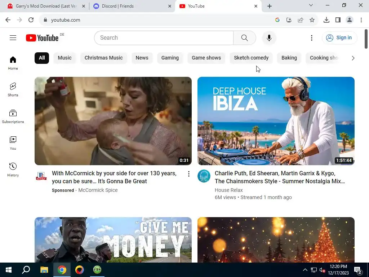Open History in the sidebar
This screenshot has width=369, height=277.
pos(13,170)
